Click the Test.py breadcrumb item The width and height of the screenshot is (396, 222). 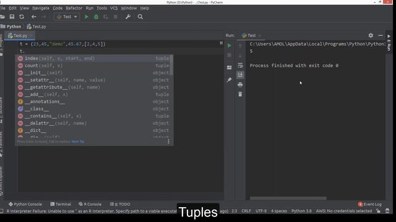pyautogui.click(x=37, y=27)
